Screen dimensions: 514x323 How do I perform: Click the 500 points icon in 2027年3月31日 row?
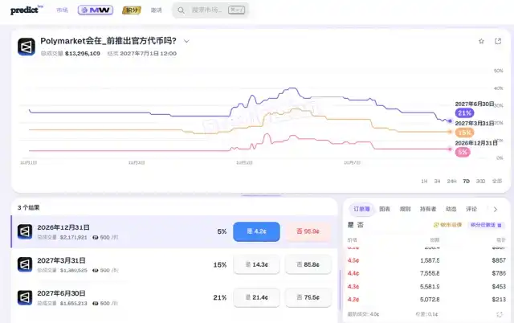(96, 271)
